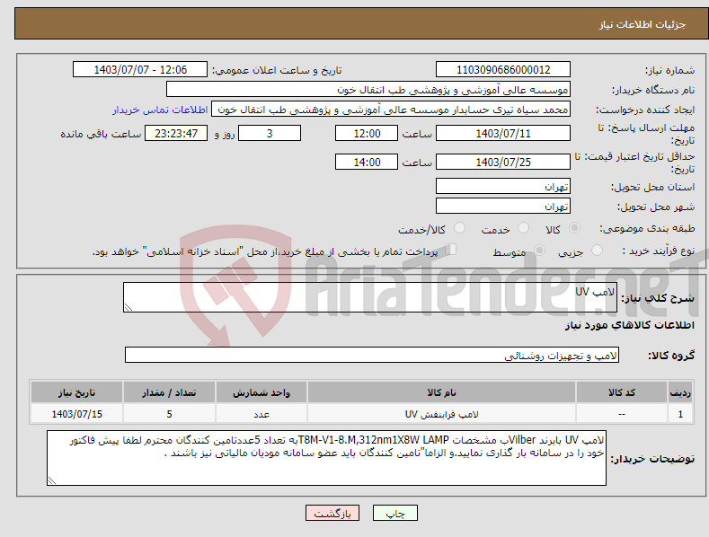Click the need date cell 1403/07/15

[x=77, y=414]
